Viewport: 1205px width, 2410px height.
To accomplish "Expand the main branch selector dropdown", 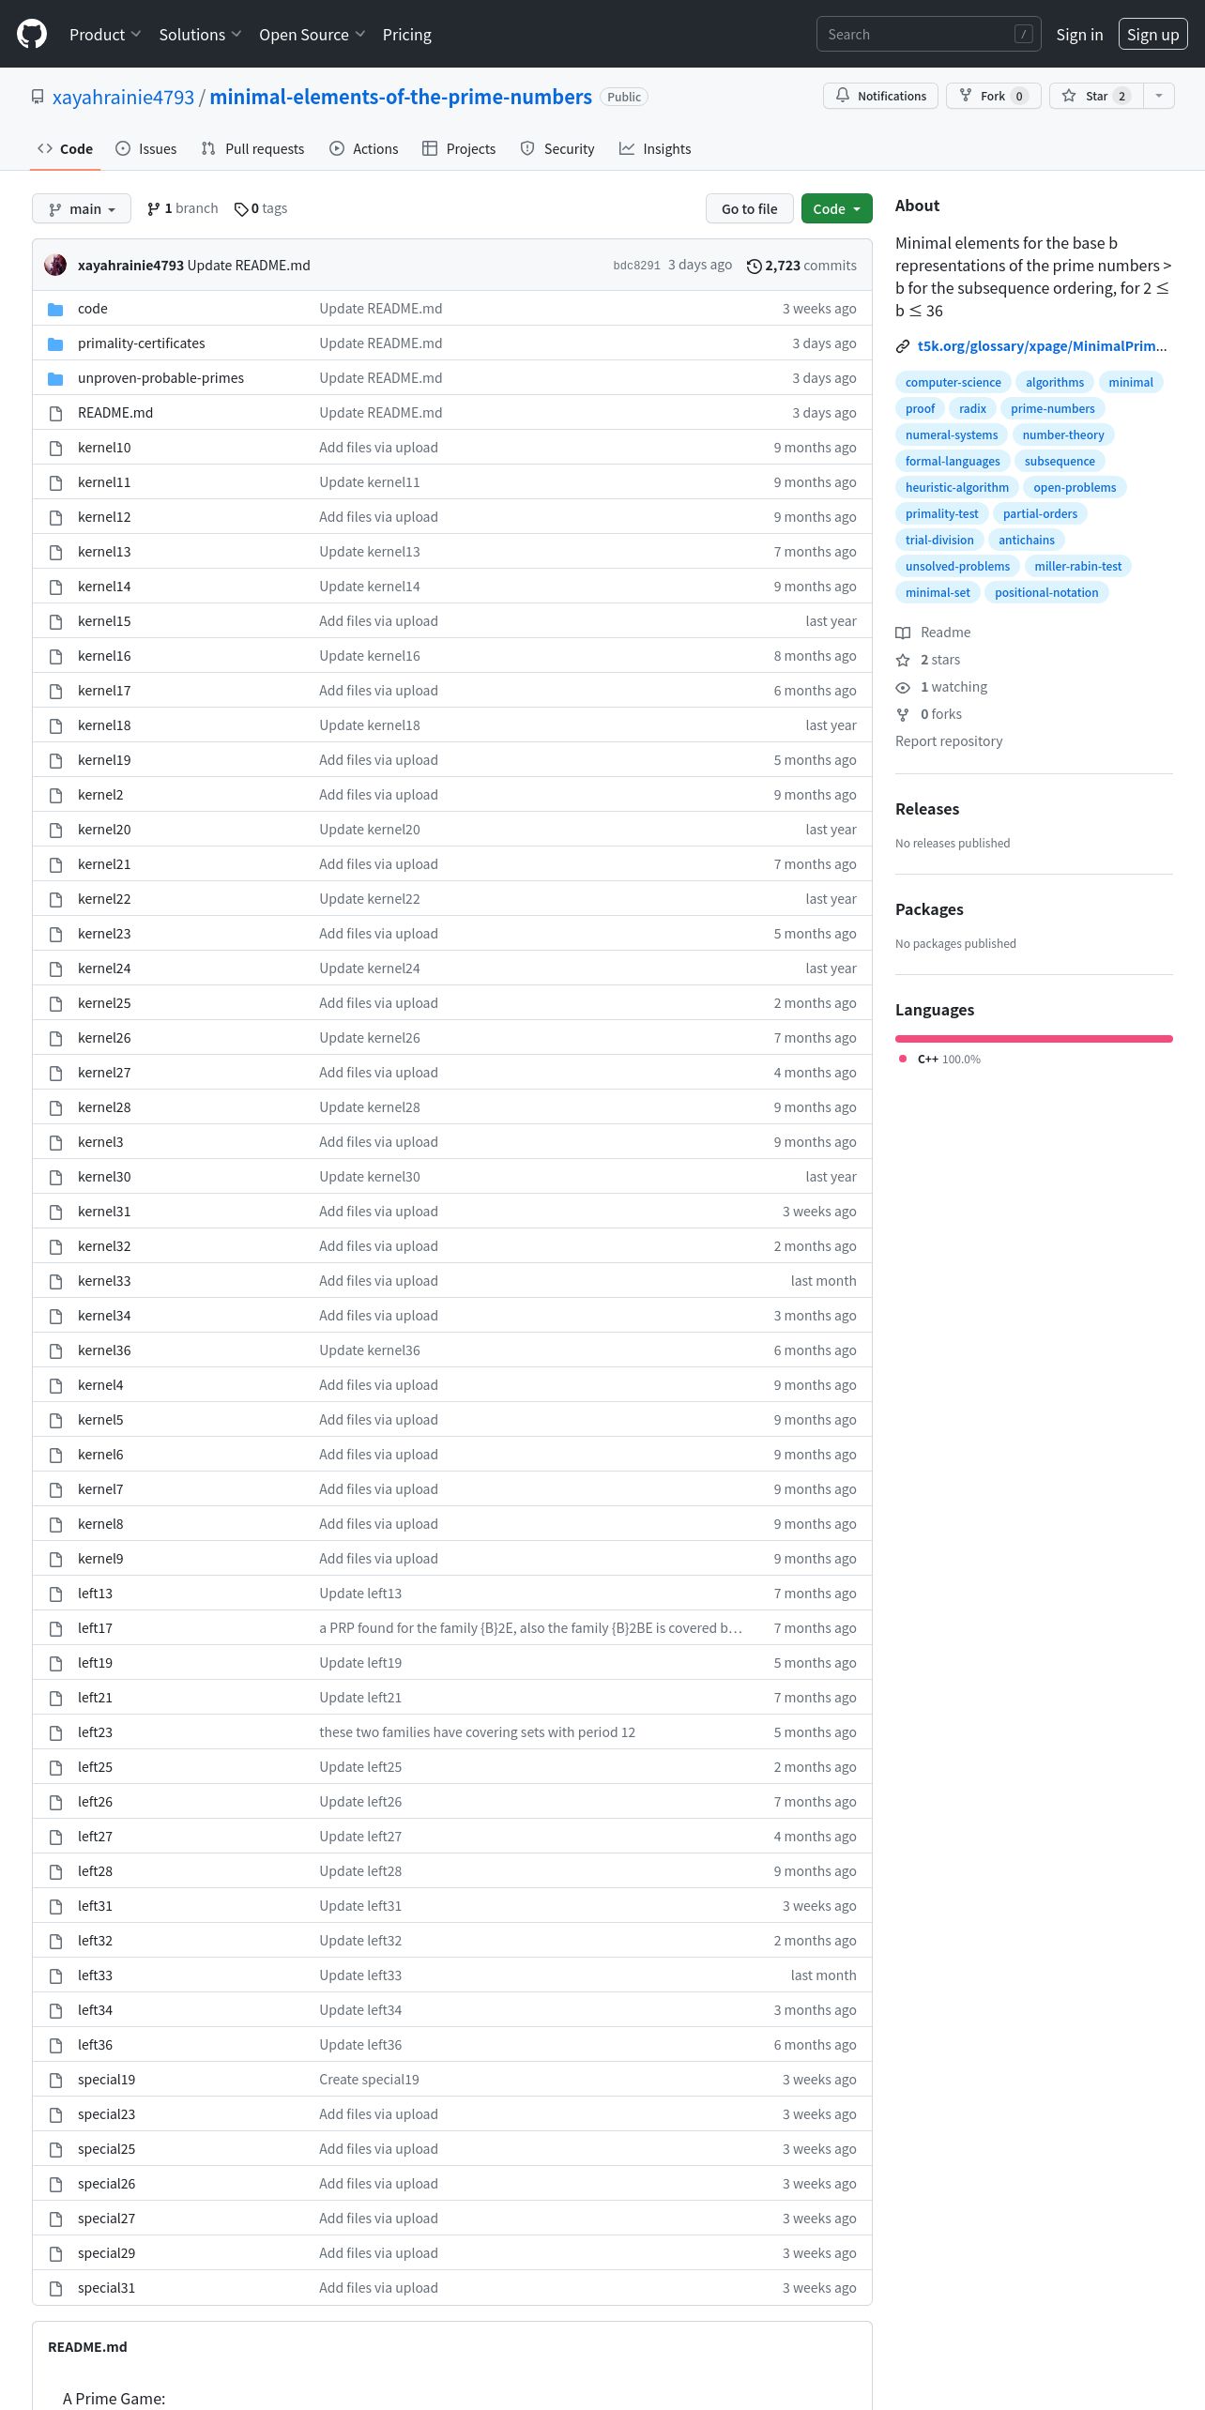I will click(82, 208).
